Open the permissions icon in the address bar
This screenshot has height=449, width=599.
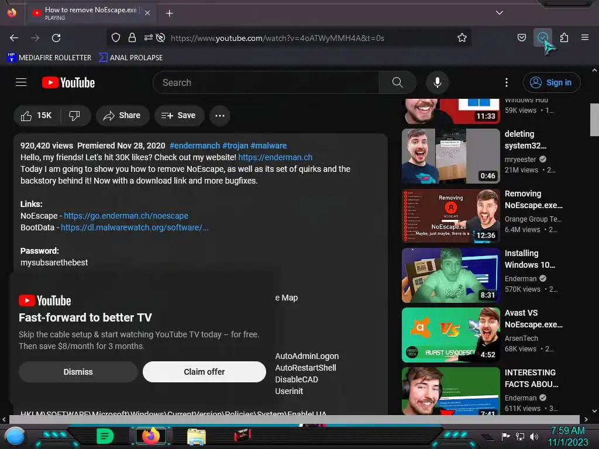coord(148,37)
